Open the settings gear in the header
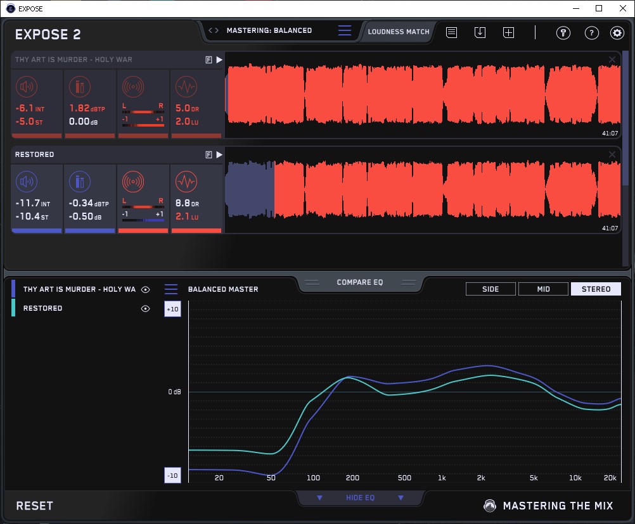The width and height of the screenshot is (635, 524). tap(617, 33)
